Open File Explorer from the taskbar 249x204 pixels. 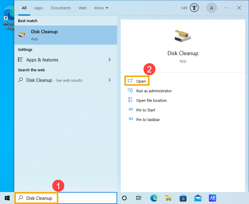(x=168, y=198)
